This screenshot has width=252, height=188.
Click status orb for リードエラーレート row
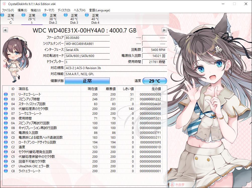point(6,94)
